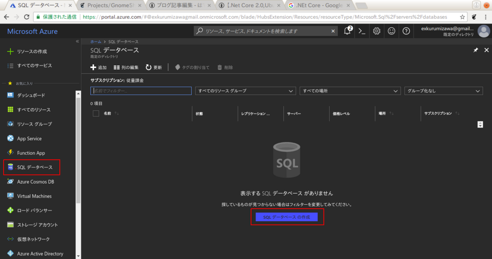This screenshot has width=492, height=259.
Task: Click 追加 to add a database
Action: (98, 67)
